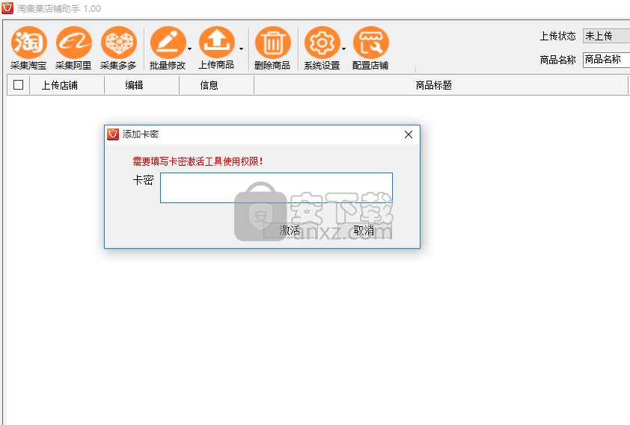Close the 添加卡密 dialog
Screen dimensions: 630x425
(x=409, y=134)
